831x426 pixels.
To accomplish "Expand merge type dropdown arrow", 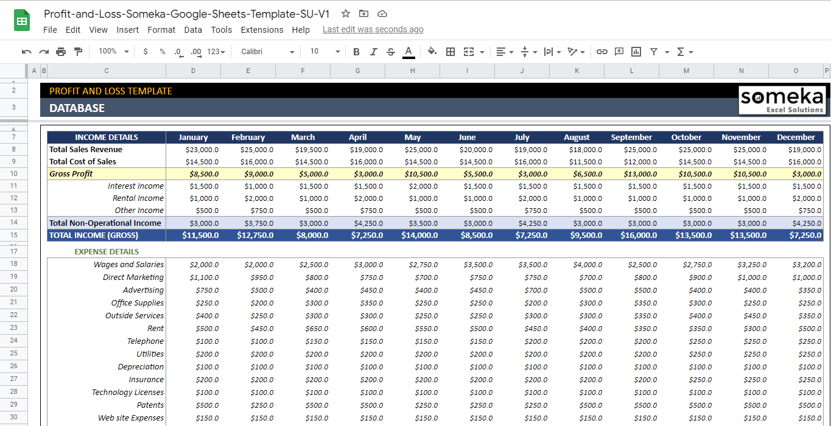I will click(482, 52).
